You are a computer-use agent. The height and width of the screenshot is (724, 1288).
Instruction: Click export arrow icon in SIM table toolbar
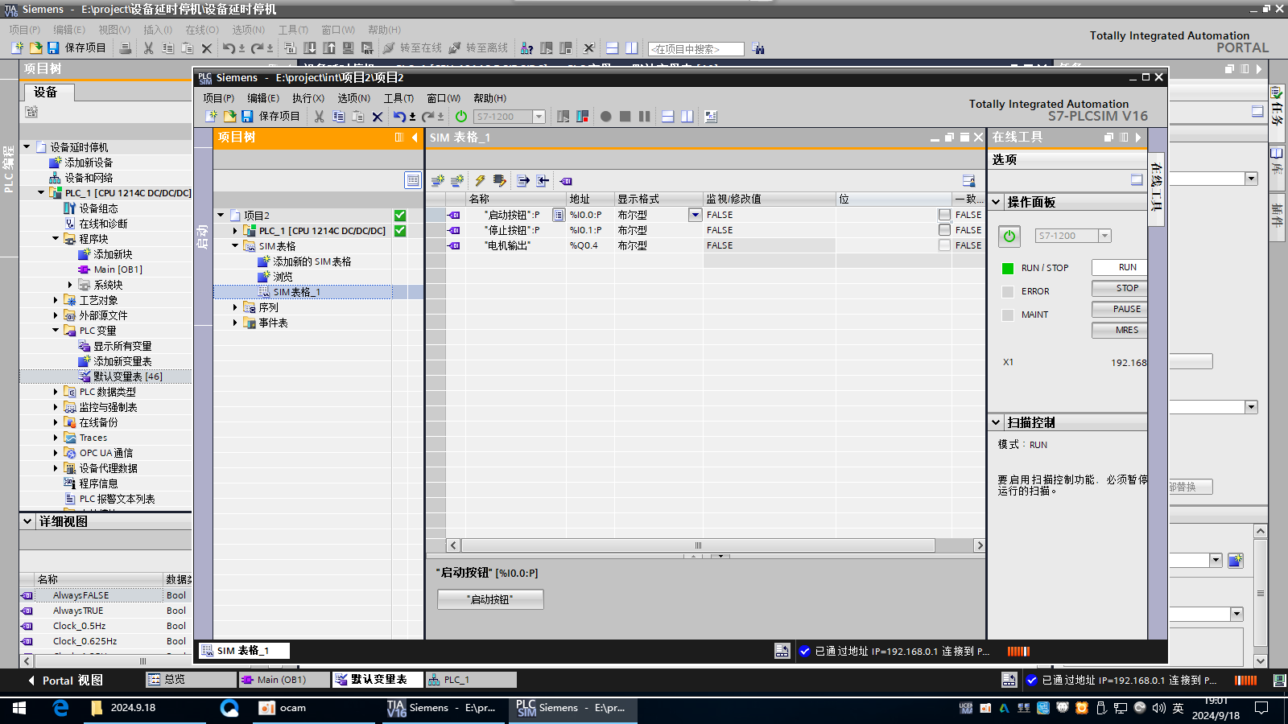(523, 181)
